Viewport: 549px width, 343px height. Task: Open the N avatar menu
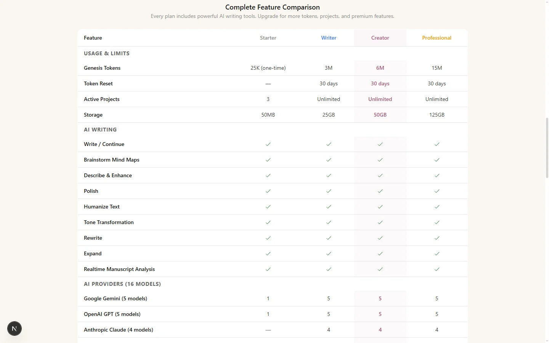(x=14, y=329)
